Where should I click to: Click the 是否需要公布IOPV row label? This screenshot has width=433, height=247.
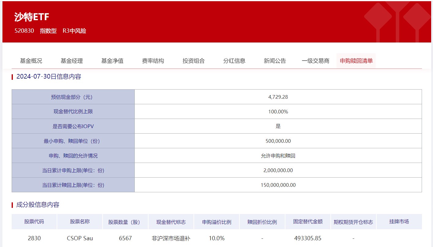73,126
